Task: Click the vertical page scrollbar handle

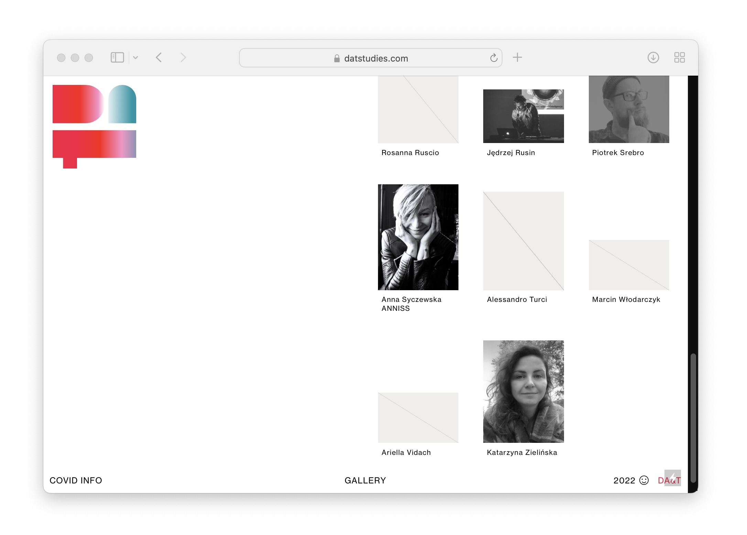Action: tap(693, 417)
